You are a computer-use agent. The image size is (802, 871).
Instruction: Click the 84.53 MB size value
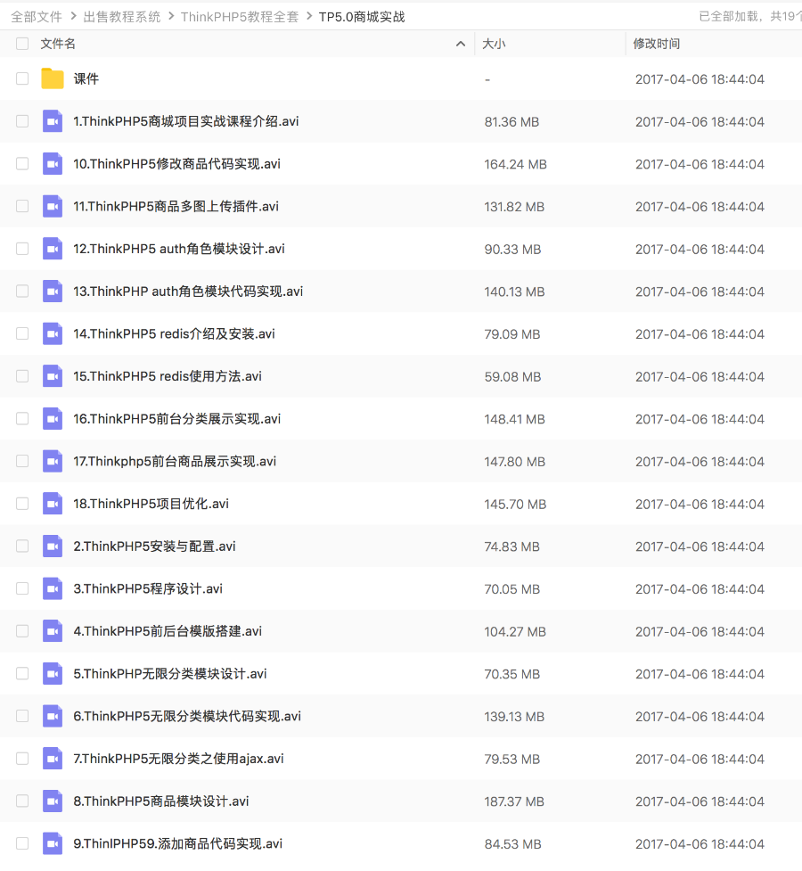[x=512, y=844]
